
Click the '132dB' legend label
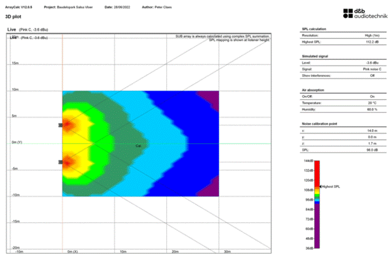[309, 171]
